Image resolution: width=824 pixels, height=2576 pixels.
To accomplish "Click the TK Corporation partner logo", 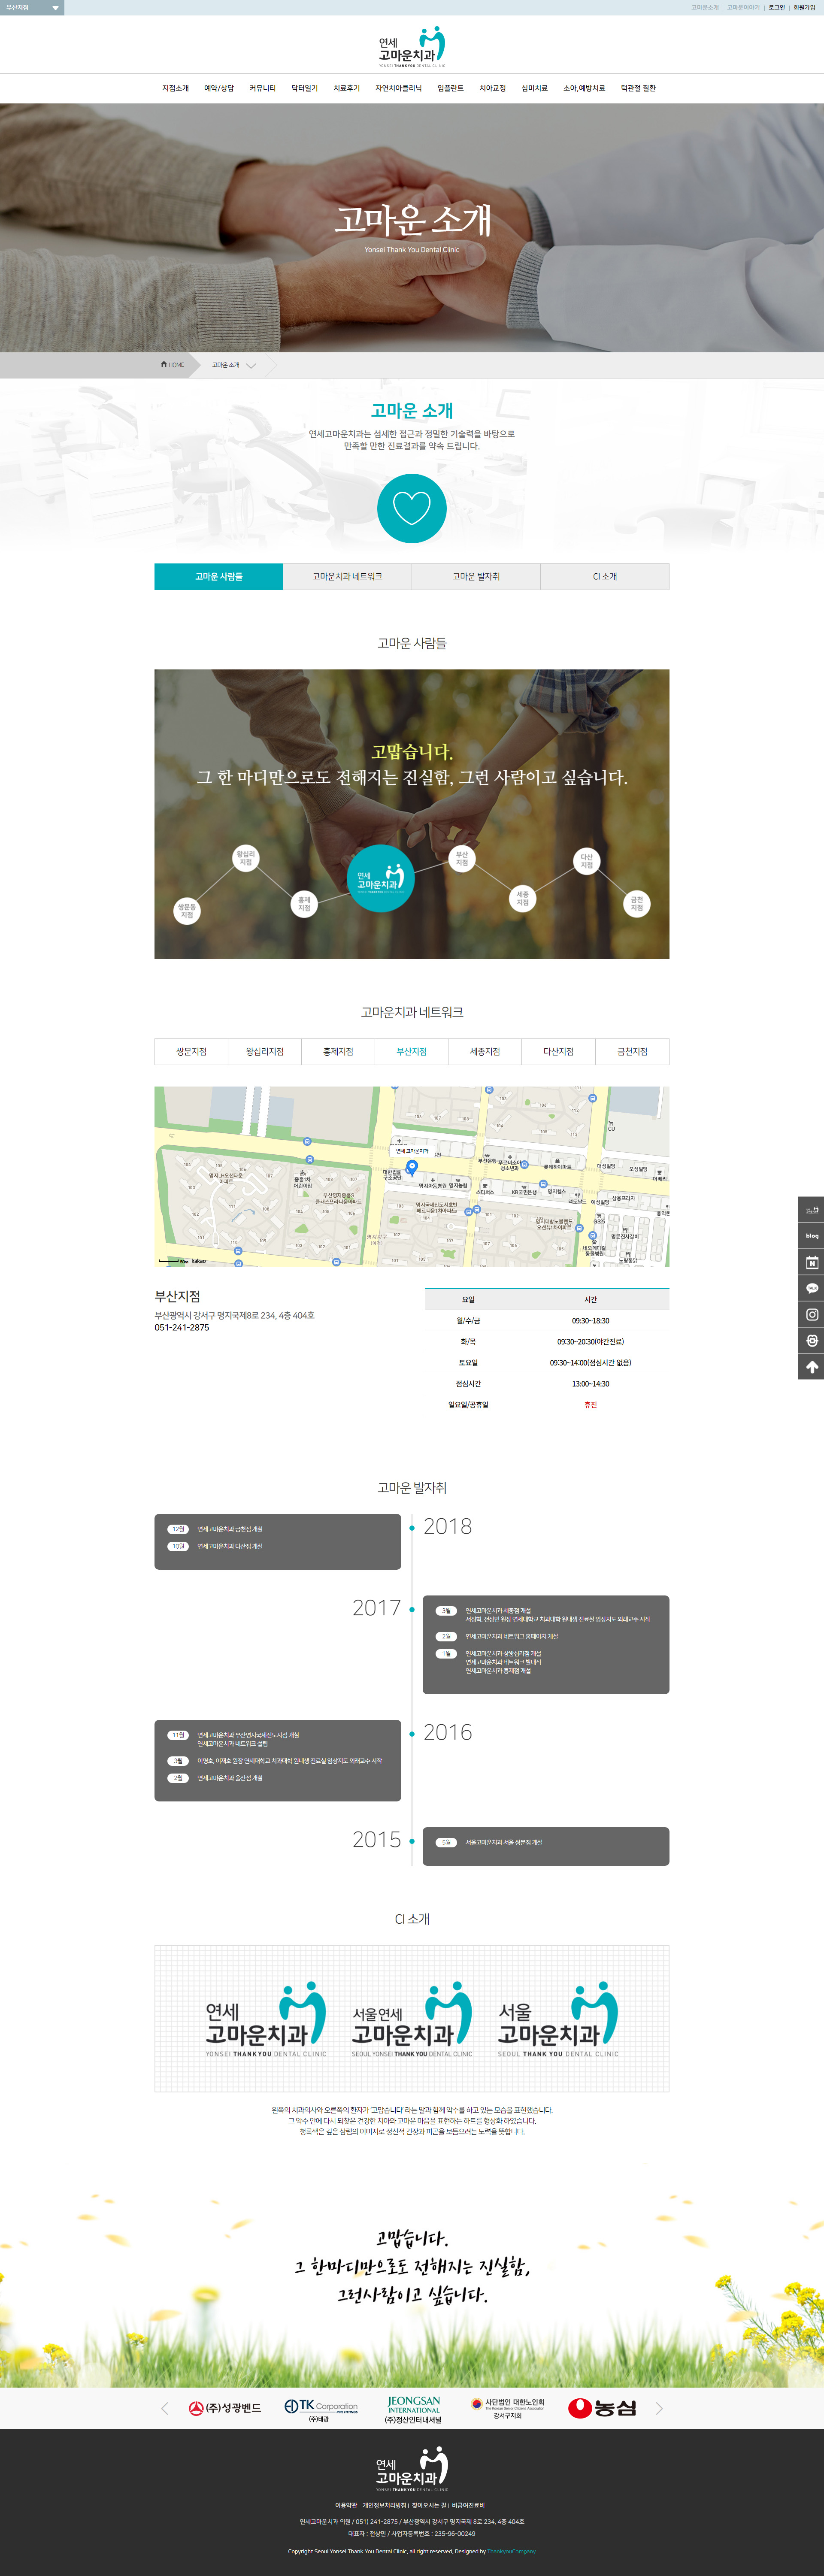I will [x=320, y=2410].
